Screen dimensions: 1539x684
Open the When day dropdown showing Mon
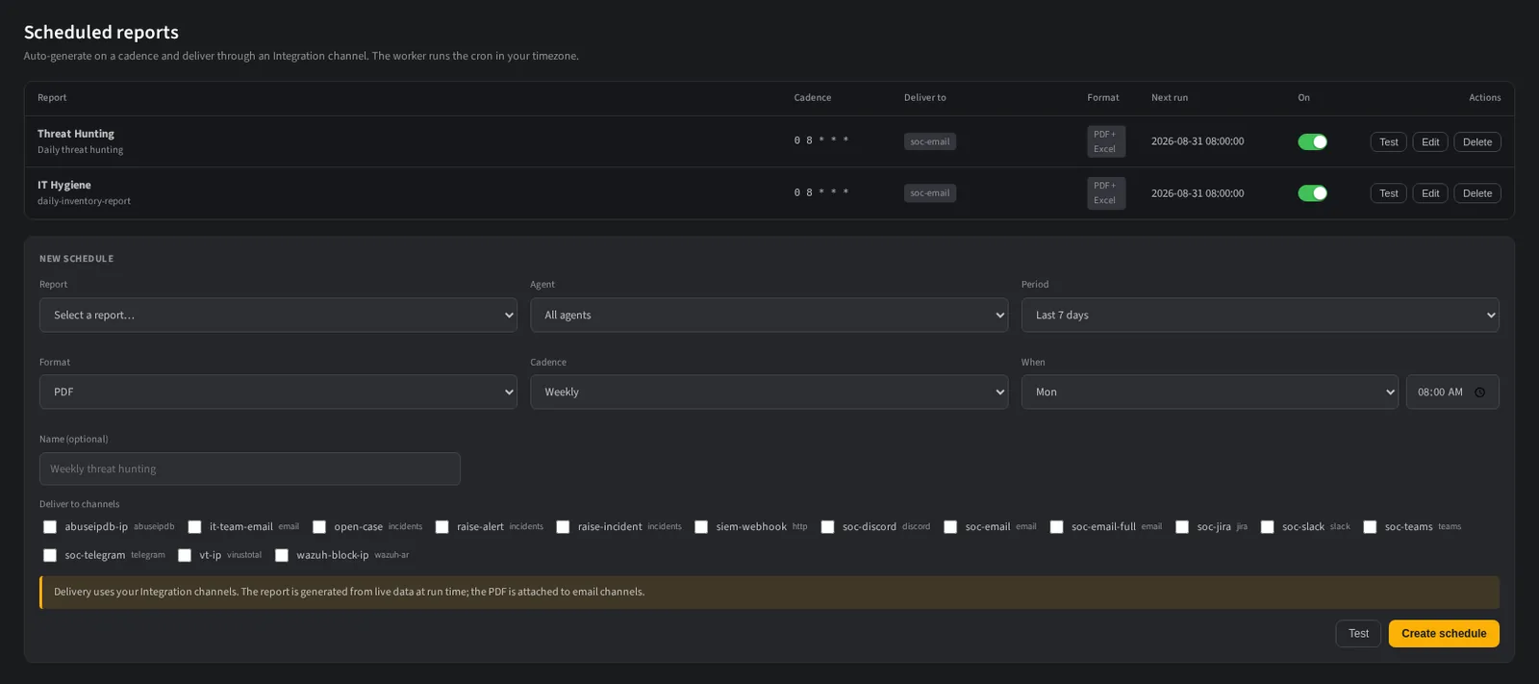1209,392
